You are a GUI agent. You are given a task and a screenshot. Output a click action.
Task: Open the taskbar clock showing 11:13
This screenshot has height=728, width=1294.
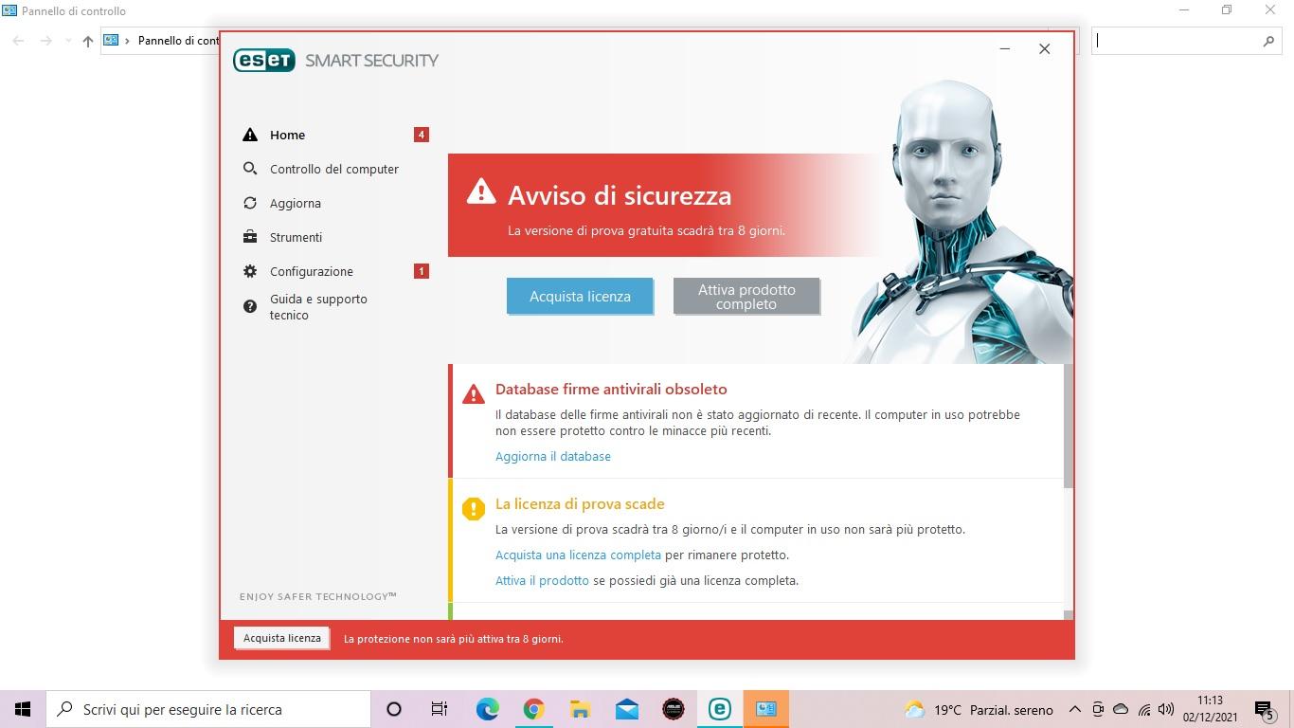(1210, 709)
